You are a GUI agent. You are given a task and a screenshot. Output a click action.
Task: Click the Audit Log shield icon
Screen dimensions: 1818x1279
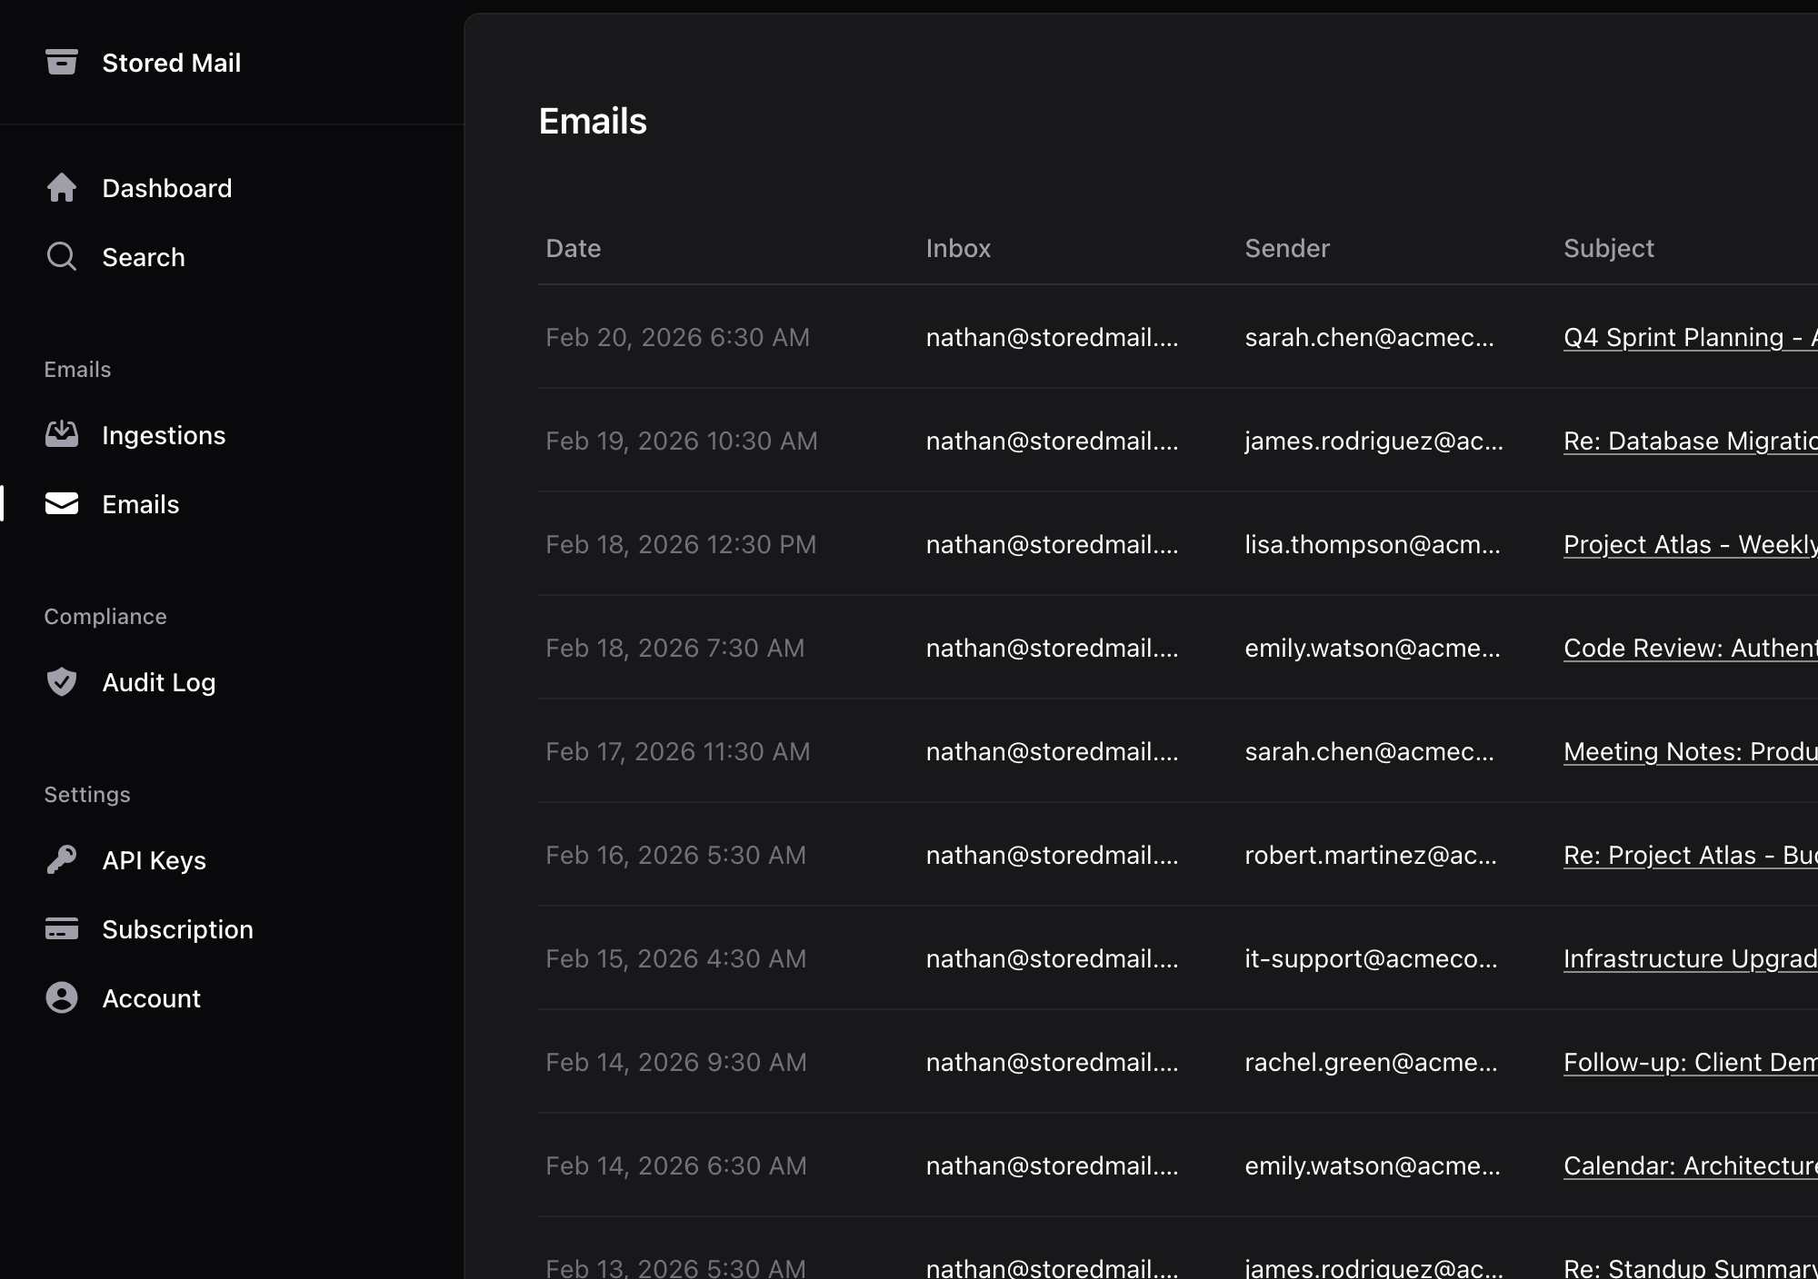(x=61, y=682)
